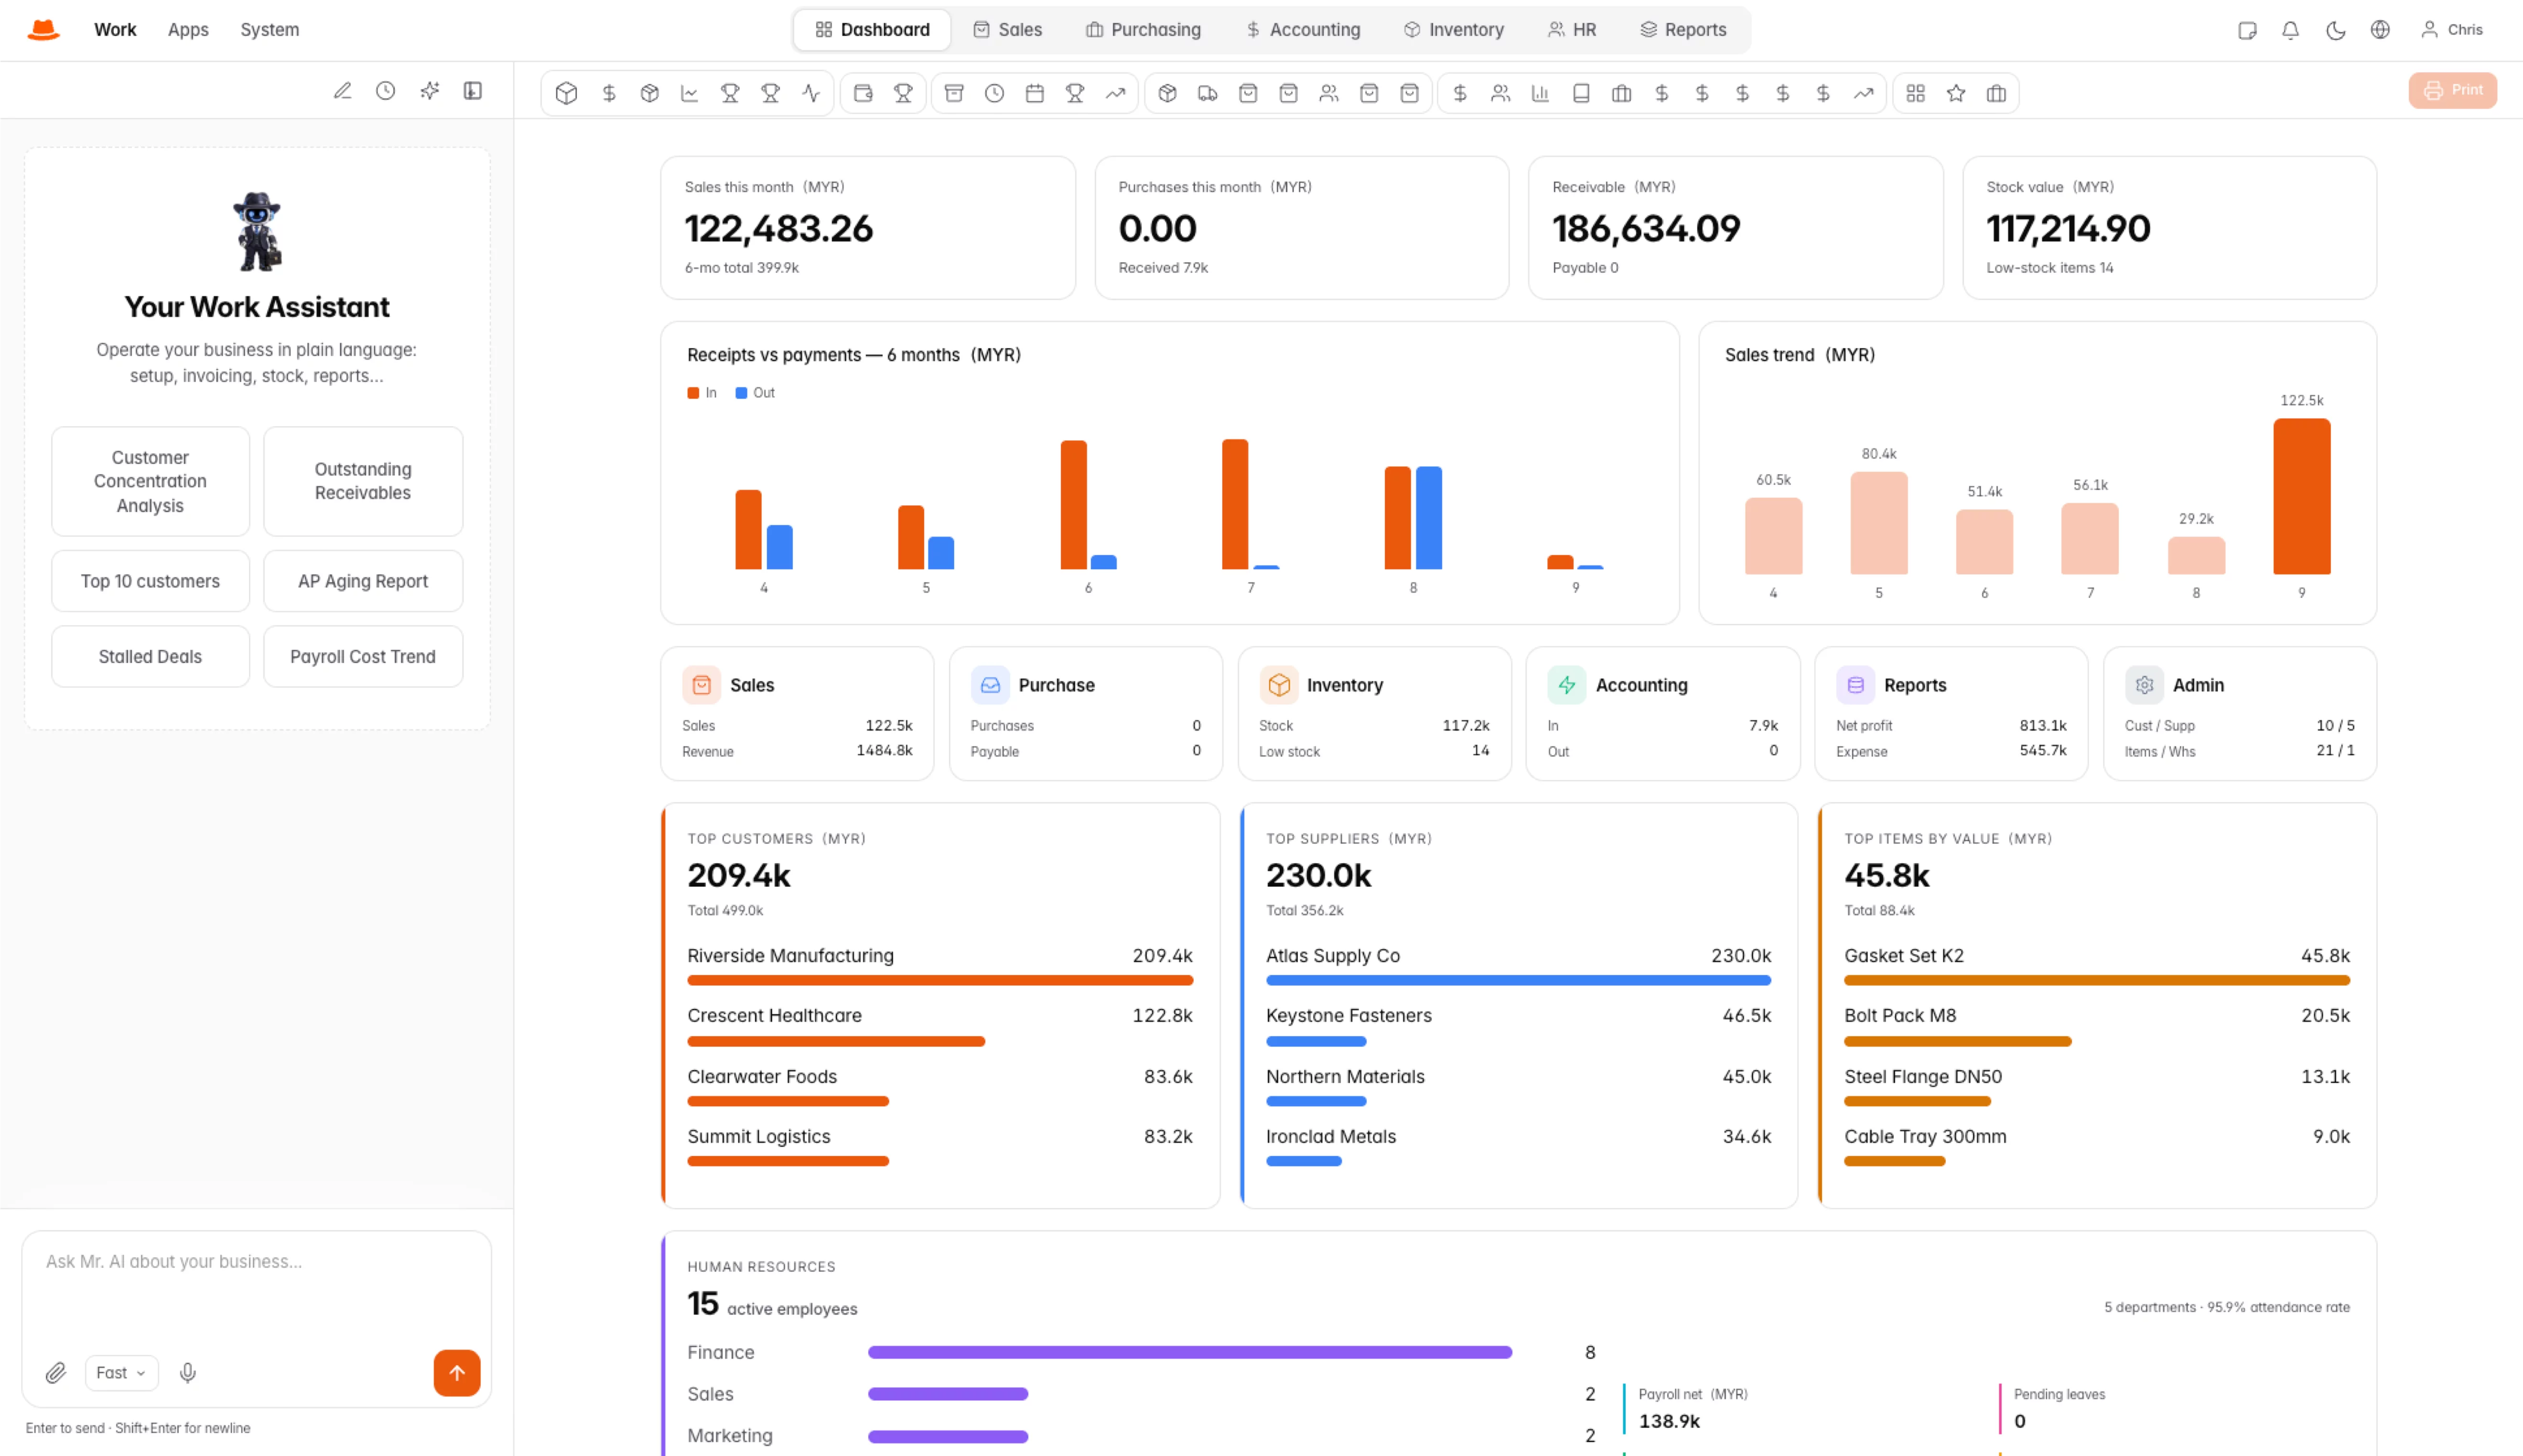The image size is (2523, 1456).
Task: Open the Work menu
Action: [x=115, y=30]
